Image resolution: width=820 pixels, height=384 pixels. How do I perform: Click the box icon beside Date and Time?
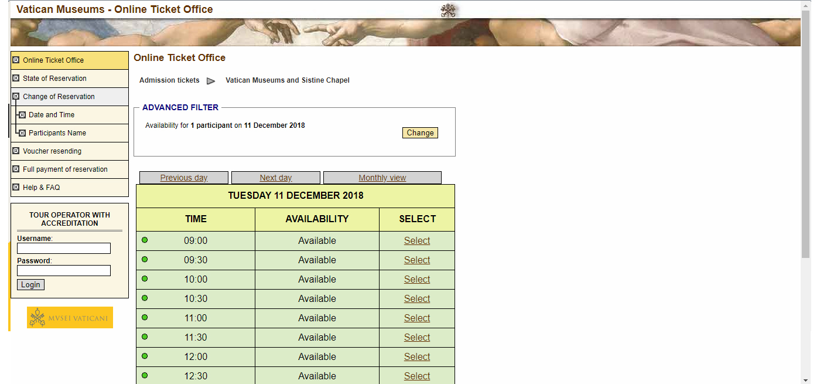click(x=22, y=115)
